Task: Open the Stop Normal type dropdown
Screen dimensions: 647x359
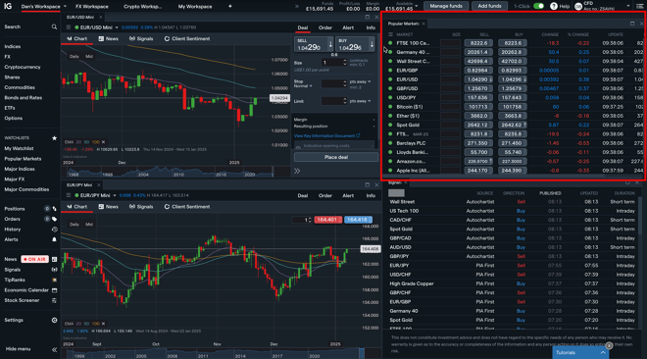Action: [x=311, y=86]
